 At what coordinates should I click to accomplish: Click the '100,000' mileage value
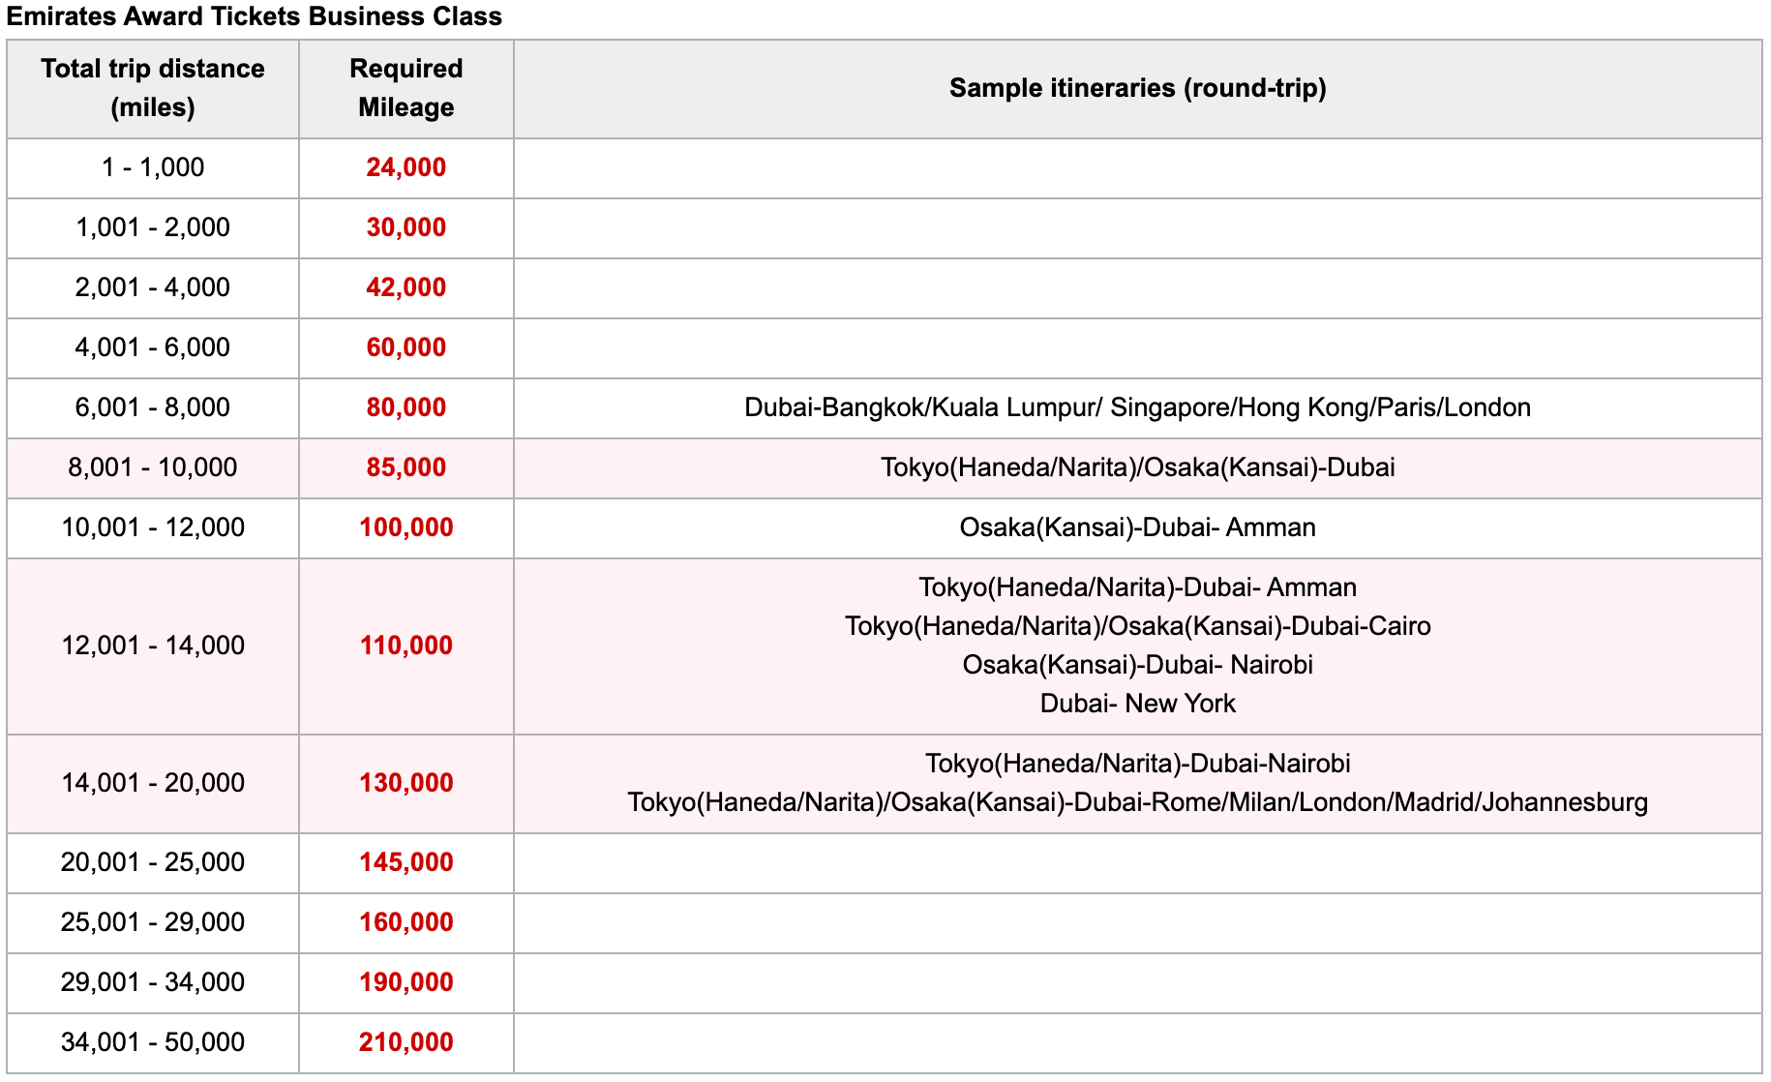click(406, 527)
